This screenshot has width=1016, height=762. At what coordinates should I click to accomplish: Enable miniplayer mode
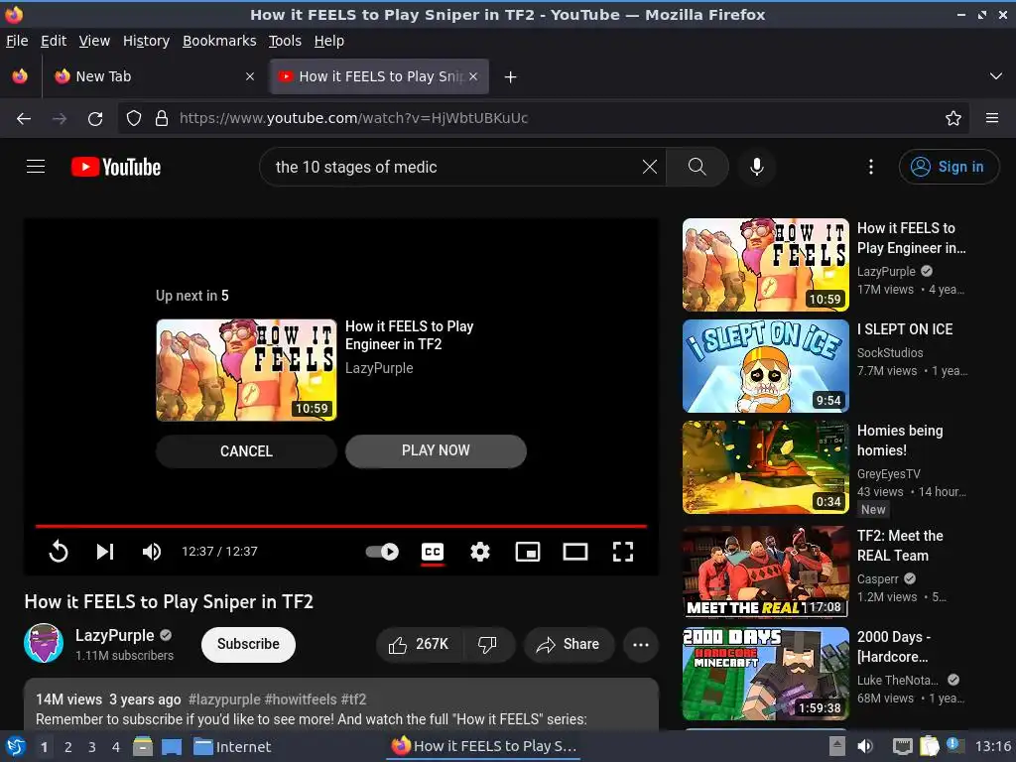(x=528, y=552)
